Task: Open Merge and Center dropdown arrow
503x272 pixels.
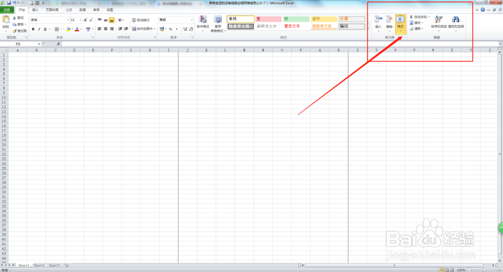Action: pyautogui.click(x=154, y=29)
